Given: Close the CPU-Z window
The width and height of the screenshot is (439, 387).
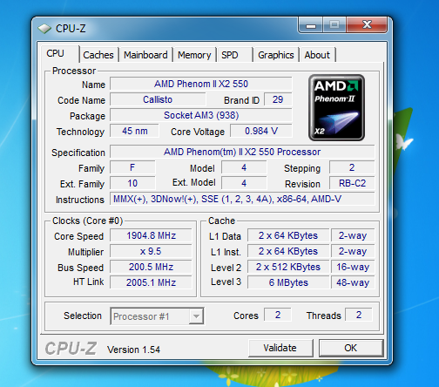Looking at the screenshot, I should 367,25.
